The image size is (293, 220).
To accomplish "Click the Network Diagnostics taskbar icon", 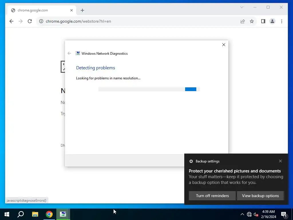I will [x=63, y=214].
